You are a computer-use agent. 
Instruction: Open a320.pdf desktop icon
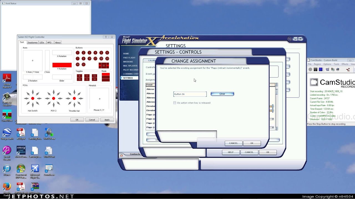(21, 134)
